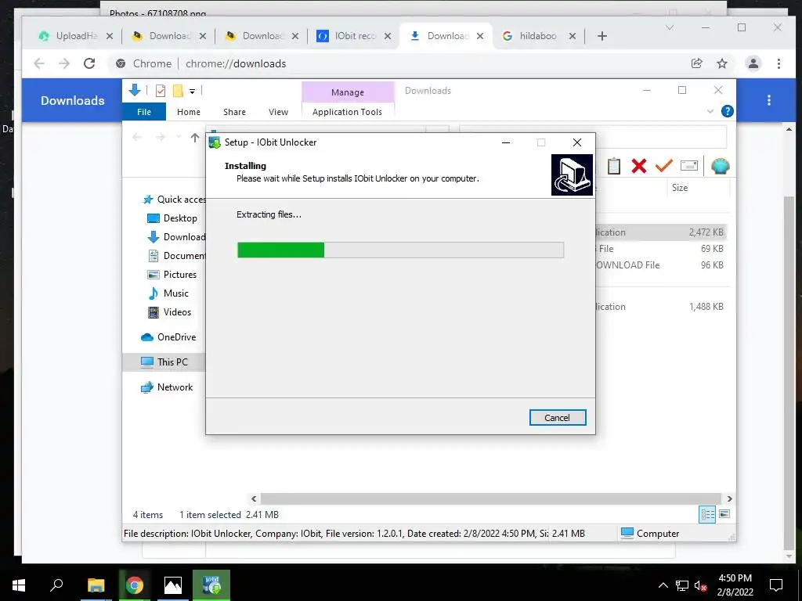Click the clipboard paste icon
This screenshot has height=601, width=802.
tap(614, 166)
